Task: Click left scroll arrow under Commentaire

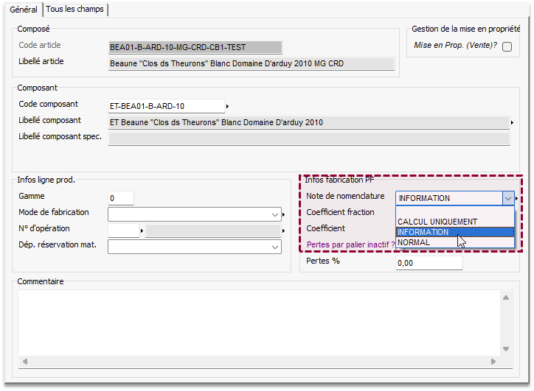Action: click(x=24, y=362)
